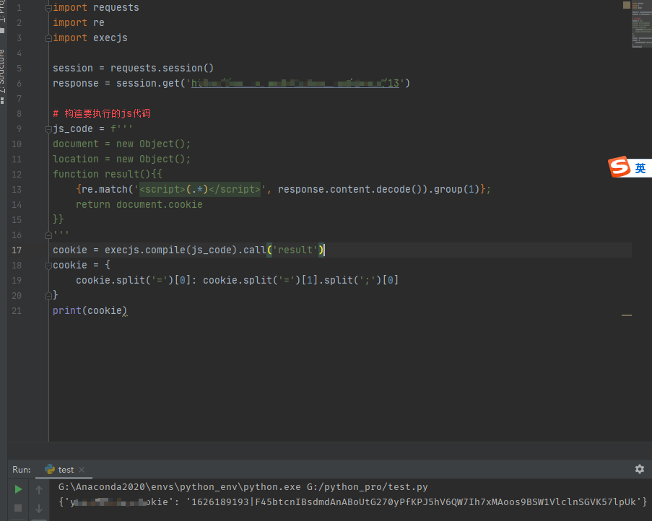Click 'import requests' text on line 1

96,7
